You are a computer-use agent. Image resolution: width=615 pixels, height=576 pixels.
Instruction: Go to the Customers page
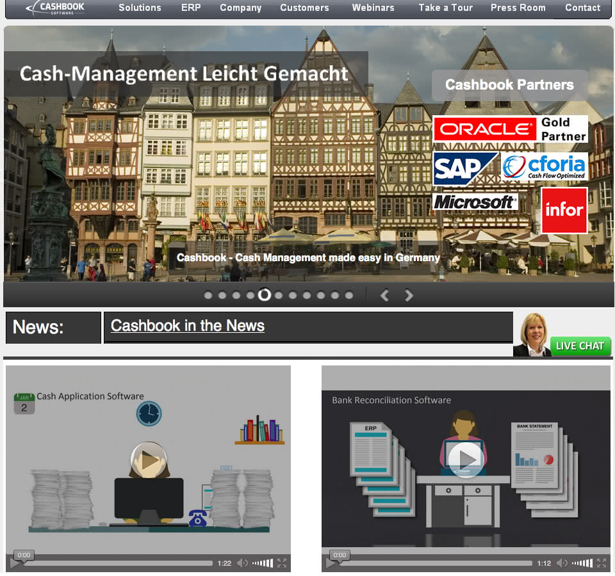pyautogui.click(x=304, y=8)
